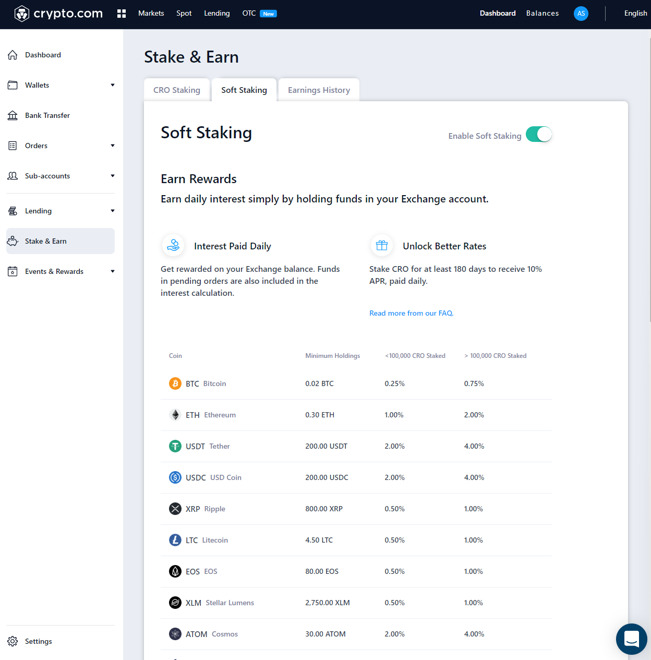
Task: Click the <100,000 CRO Staked header
Action: point(415,356)
